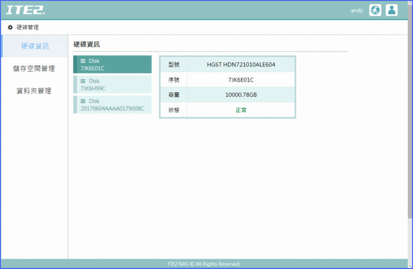Image resolution: width=413 pixels, height=269 pixels.
Task: Click the ITE2 NAS copyright footer text
Action: 204,264
